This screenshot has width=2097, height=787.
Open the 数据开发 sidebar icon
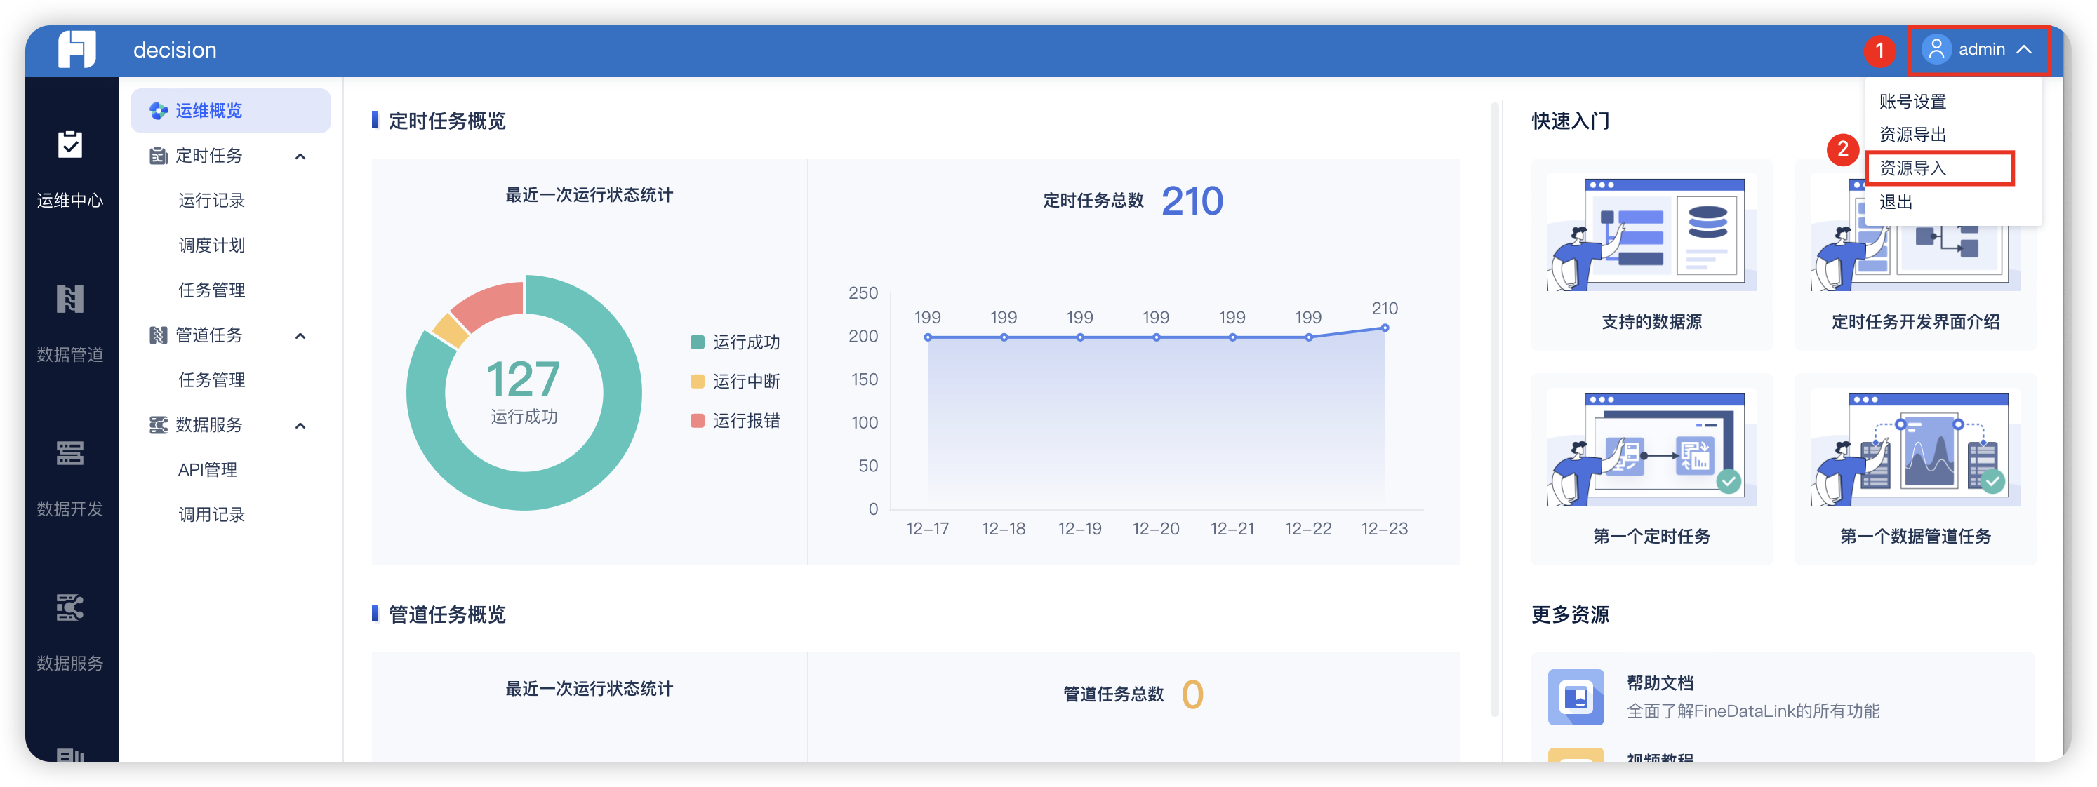tap(72, 453)
